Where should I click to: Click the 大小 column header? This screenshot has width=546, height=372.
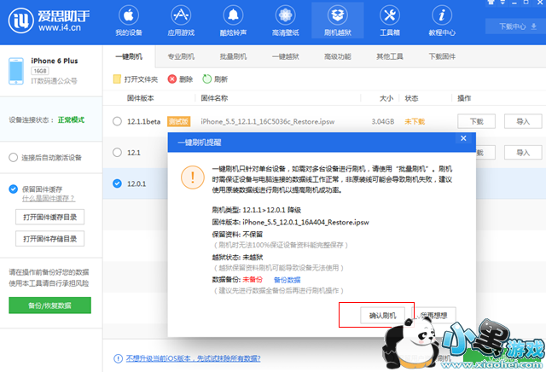386,98
